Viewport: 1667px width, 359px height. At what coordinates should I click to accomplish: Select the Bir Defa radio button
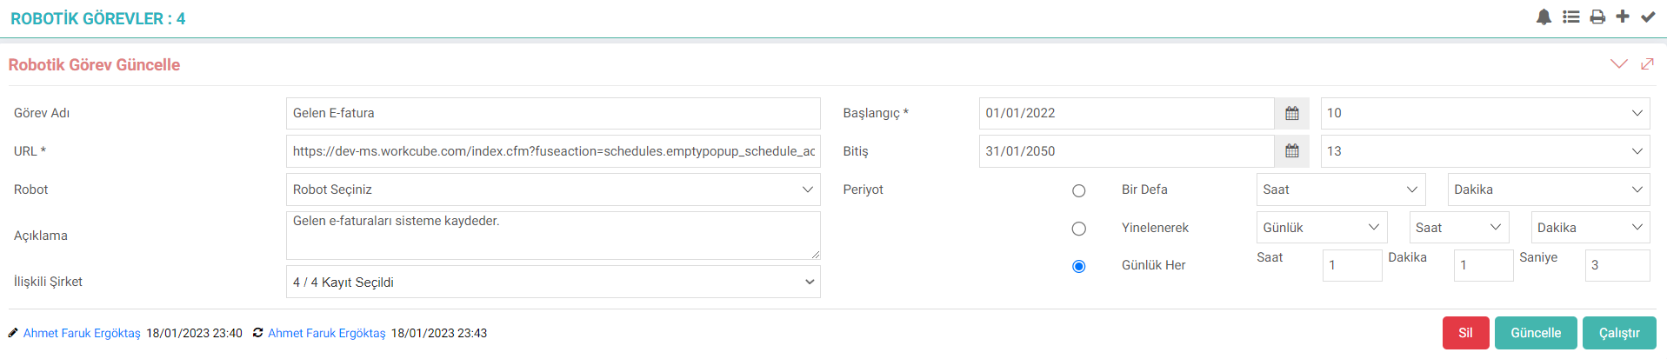click(x=1079, y=190)
